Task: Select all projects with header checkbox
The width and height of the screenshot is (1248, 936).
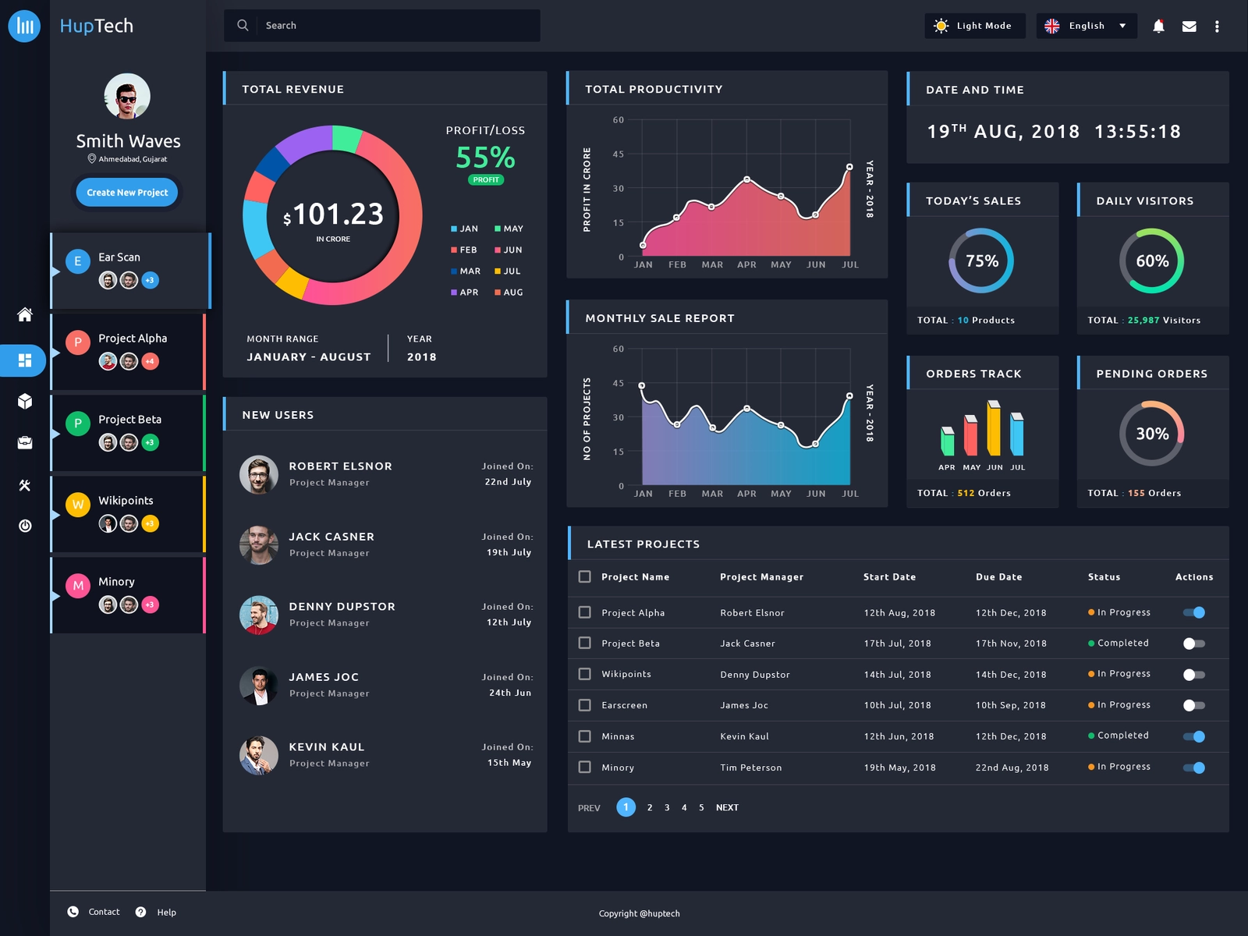Action: 584,576
